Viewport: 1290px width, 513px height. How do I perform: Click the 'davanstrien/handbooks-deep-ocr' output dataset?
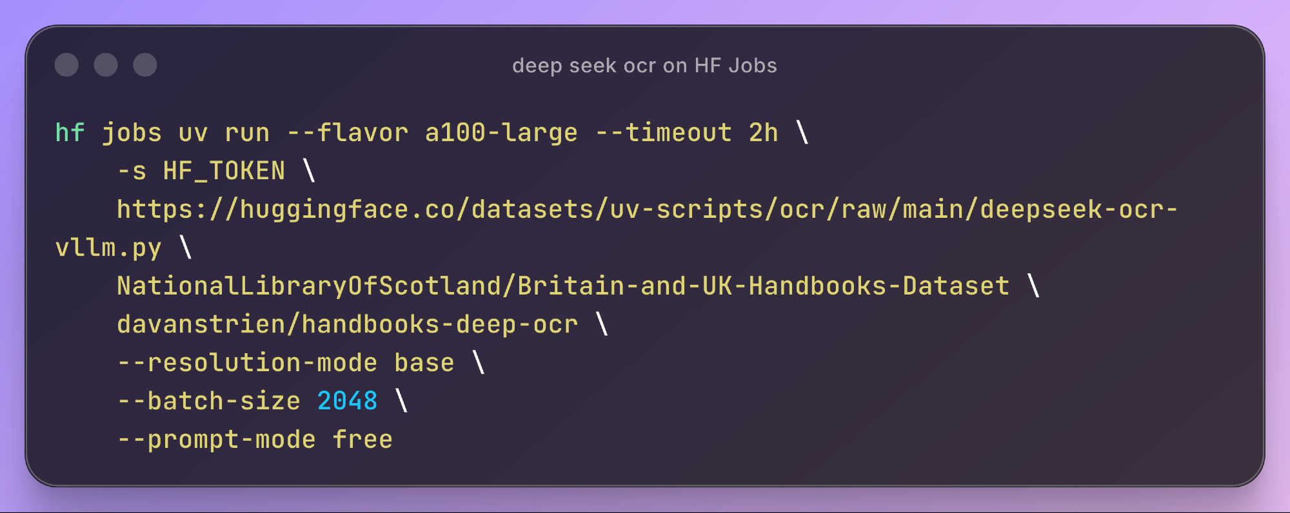(347, 324)
